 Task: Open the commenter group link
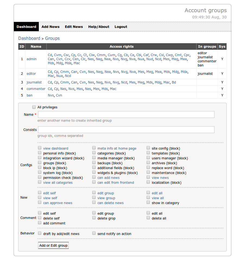pos(36,89)
